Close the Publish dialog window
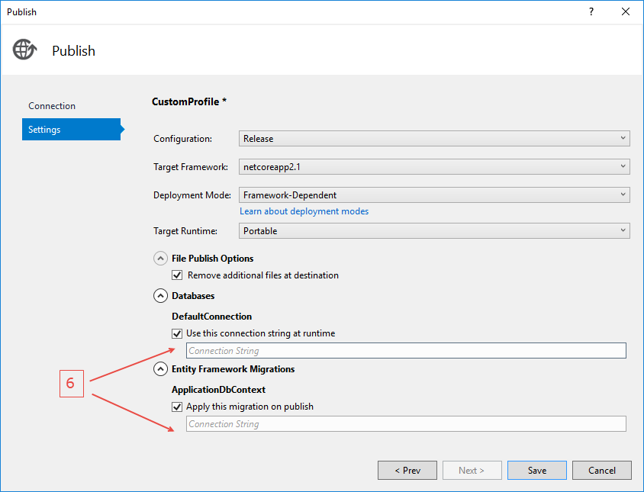 click(x=626, y=12)
